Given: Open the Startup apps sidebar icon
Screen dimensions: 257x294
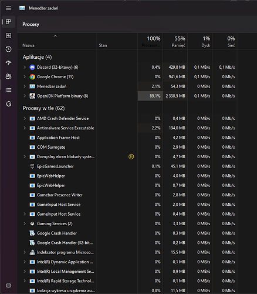Looking at the screenshot, I should tap(8, 63).
